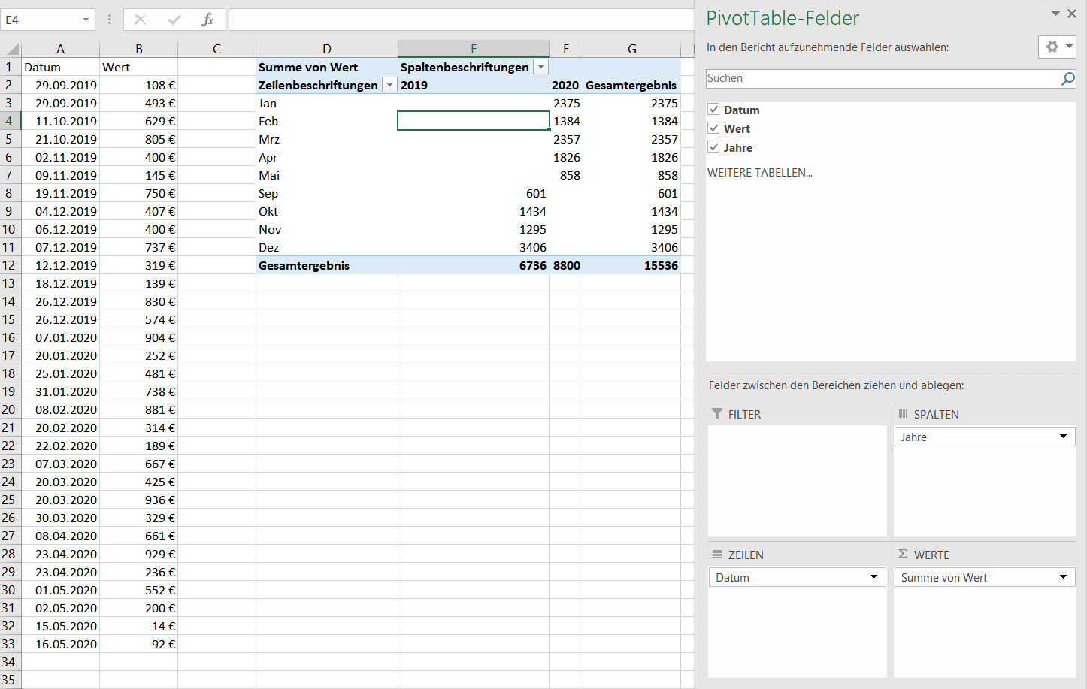1087x689 pixels.
Task: Click the formula bar options dots handle
Action: pos(109,20)
